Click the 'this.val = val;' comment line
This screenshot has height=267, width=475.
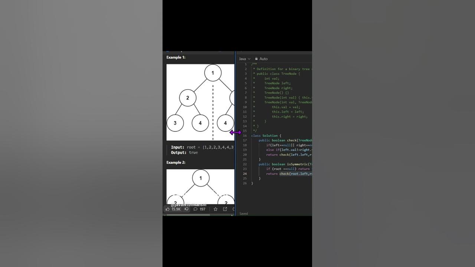pos(286,107)
